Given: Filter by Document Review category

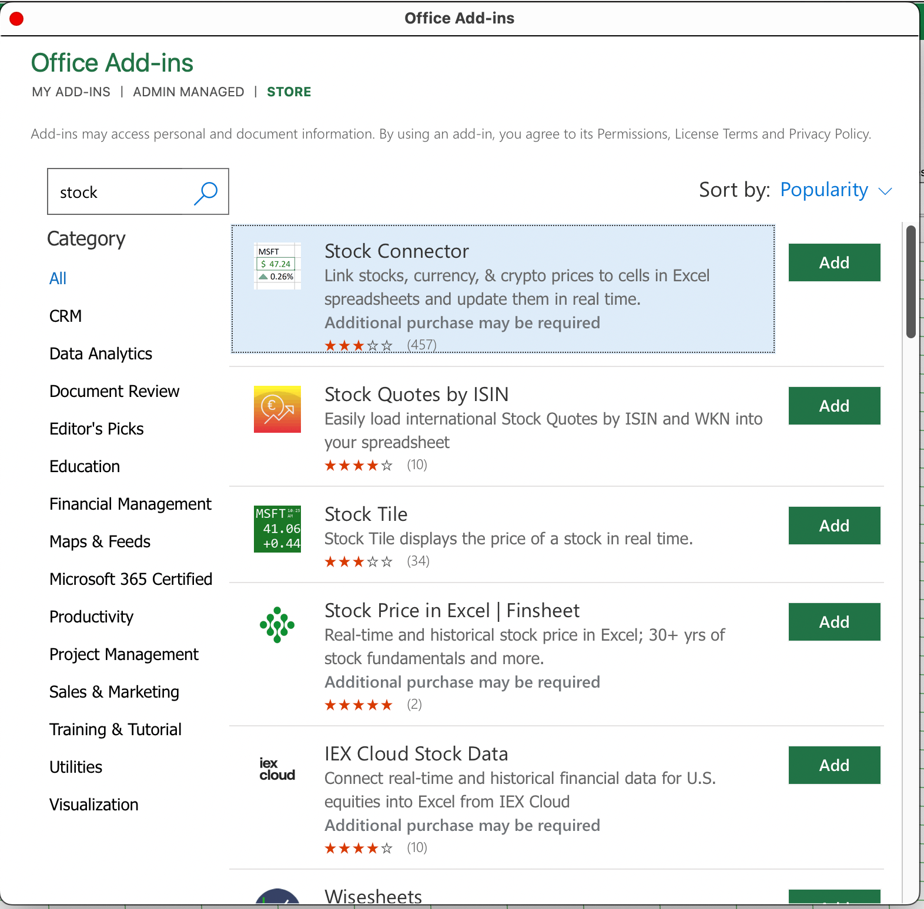Looking at the screenshot, I should coord(115,391).
